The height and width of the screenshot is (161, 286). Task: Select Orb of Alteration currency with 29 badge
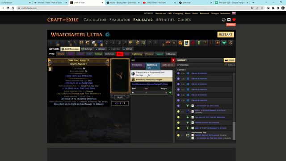point(57,43)
